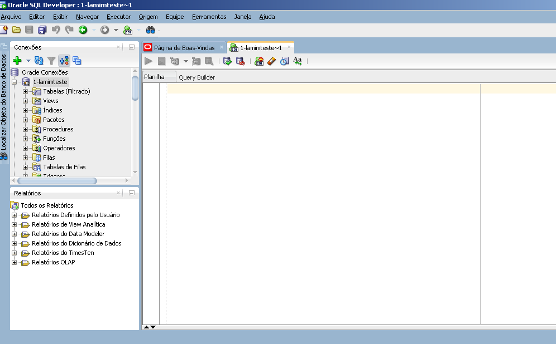Viewport: 556px width, 344px height.
Task: Minimize the Conexões panel
Action: tap(132, 47)
